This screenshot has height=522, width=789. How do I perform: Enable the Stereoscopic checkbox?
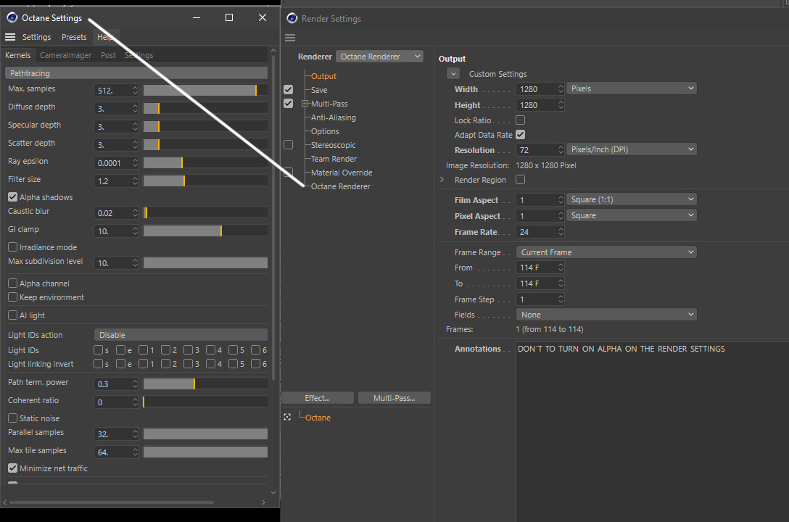(289, 145)
